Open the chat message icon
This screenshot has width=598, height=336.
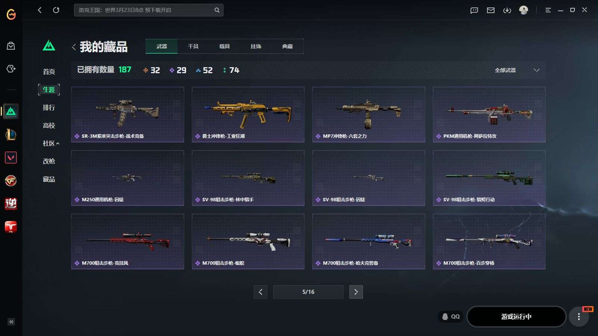(474, 10)
